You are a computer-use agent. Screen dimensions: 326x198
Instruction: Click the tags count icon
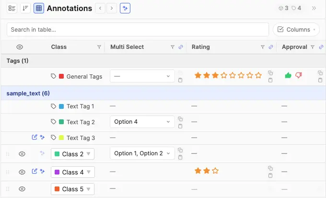(x=293, y=8)
